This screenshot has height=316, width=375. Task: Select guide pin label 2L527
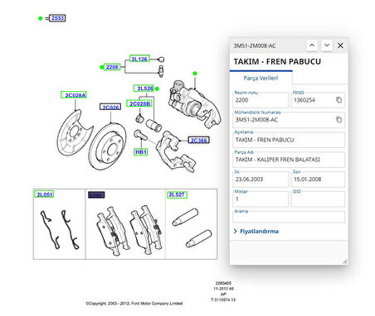[x=177, y=194]
